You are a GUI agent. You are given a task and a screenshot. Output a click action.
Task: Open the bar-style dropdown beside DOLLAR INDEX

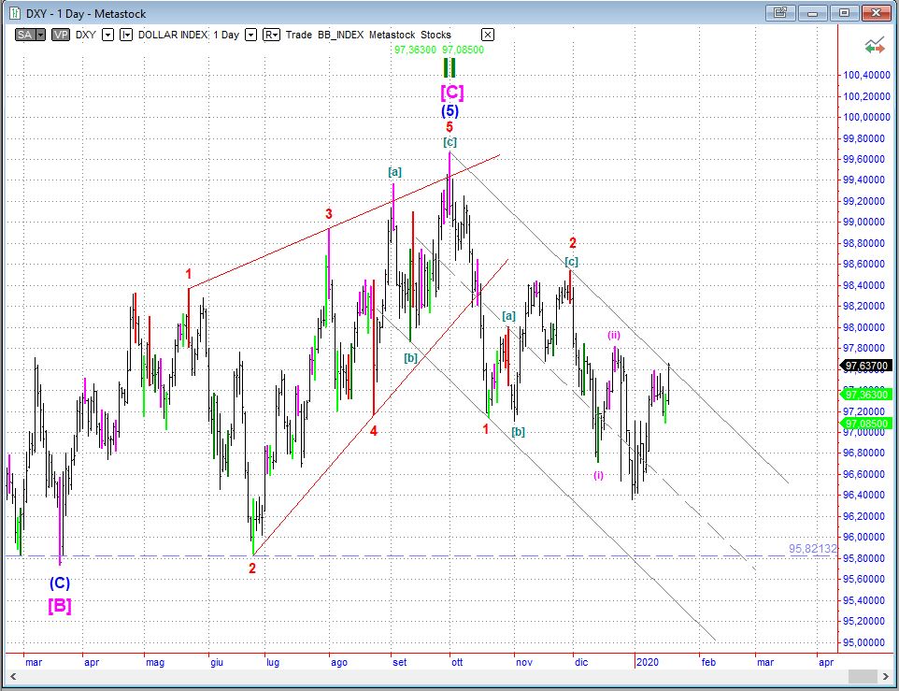click(x=126, y=35)
